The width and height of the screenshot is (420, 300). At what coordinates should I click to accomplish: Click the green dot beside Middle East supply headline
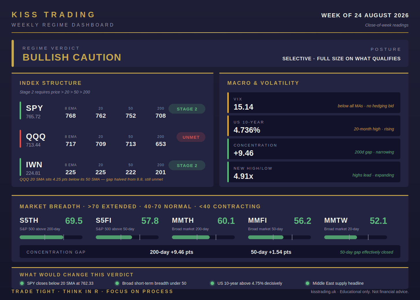coord(307,283)
